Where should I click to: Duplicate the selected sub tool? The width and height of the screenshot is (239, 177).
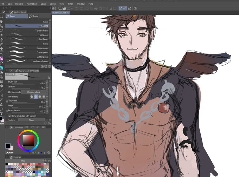(46, 66)
